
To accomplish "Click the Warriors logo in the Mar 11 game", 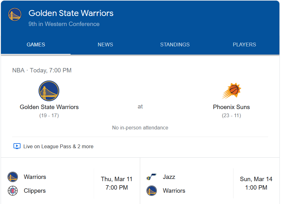I will (x=13, y=177).
